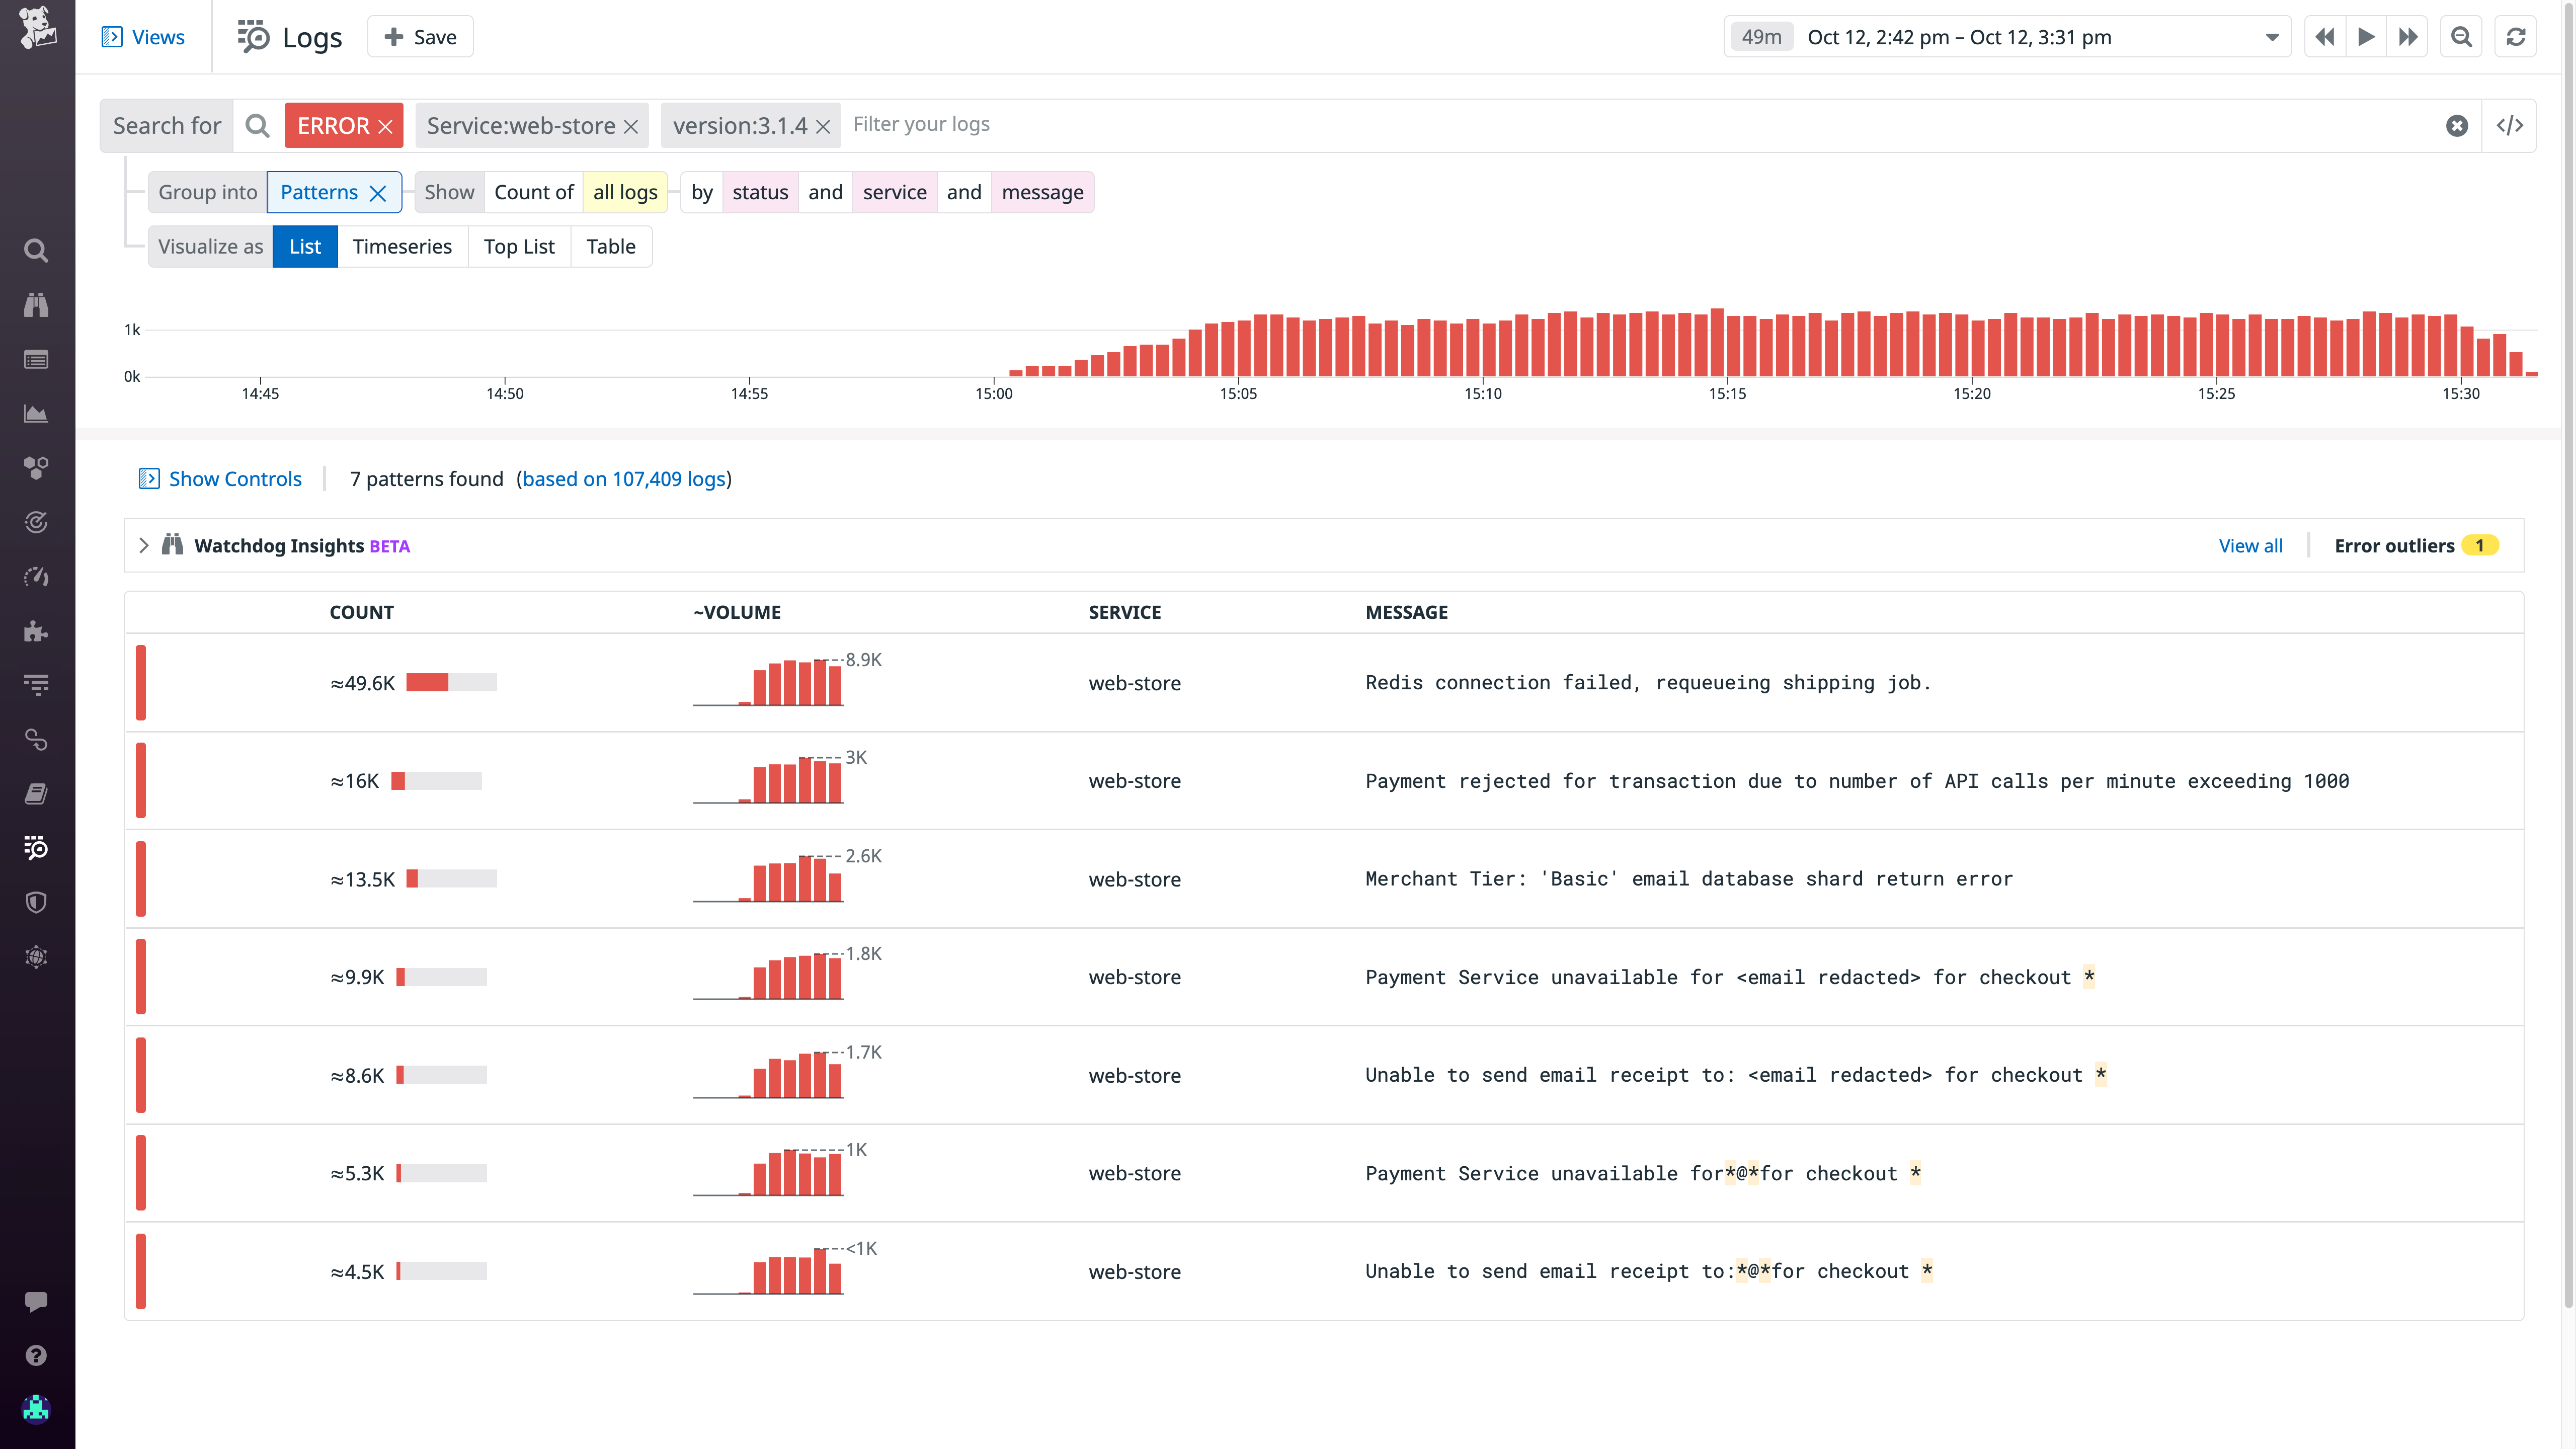The height and width of the screenshot is (1449, 2576).
Task: Click the zoom-out magnifier icon in the toolbar
Action: click(x=2461, y=36)
